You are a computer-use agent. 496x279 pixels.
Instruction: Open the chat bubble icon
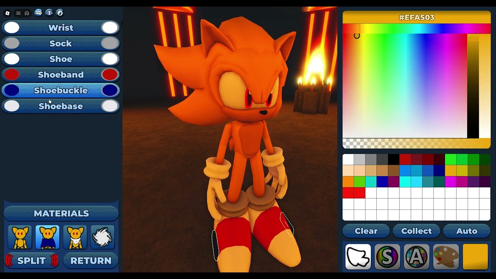coord(38,13)
